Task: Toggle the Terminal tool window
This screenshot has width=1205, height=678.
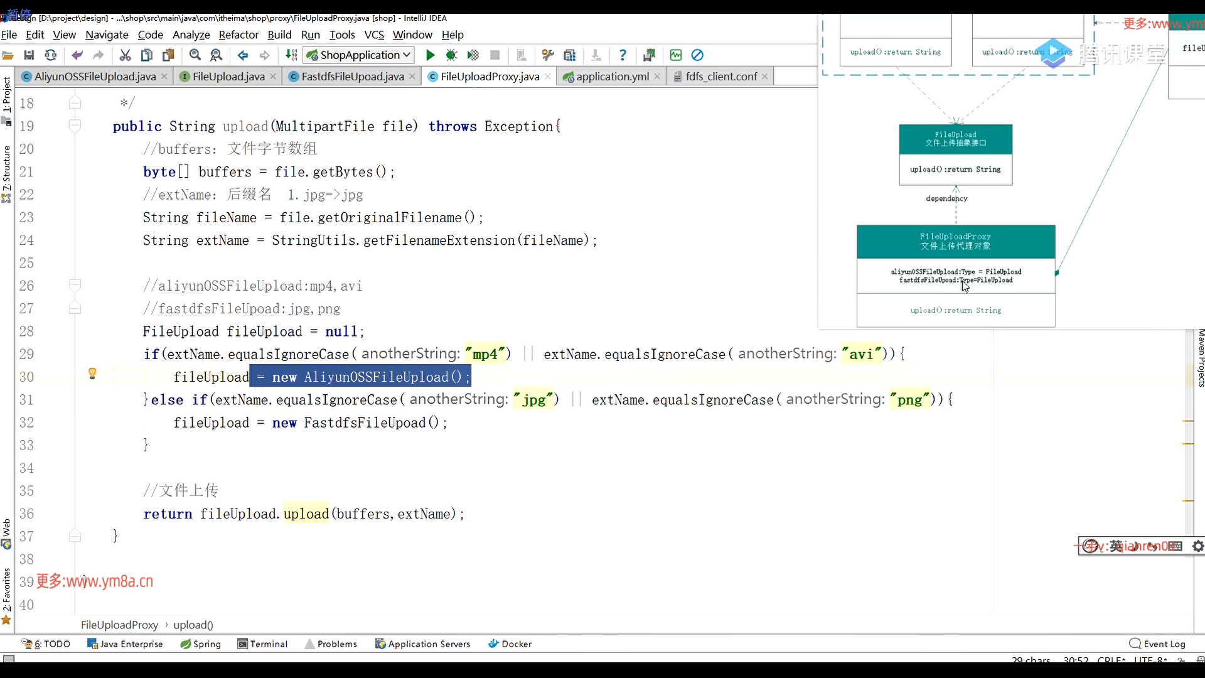Action: 262,644
